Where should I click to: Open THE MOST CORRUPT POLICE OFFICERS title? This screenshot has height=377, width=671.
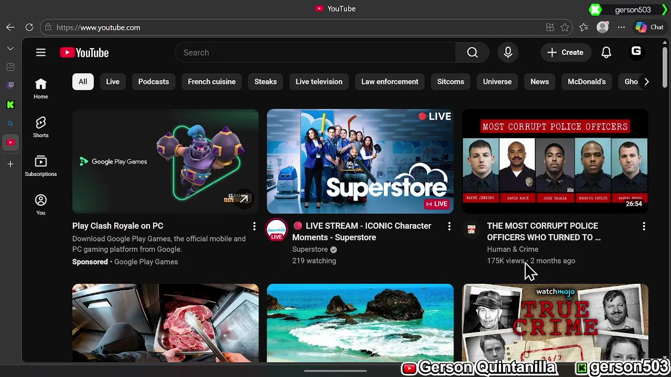click(x=544, y=231)
